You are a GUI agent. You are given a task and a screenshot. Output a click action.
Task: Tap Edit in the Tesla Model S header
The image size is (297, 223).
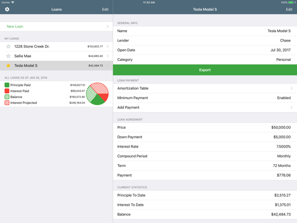(289, 9)
